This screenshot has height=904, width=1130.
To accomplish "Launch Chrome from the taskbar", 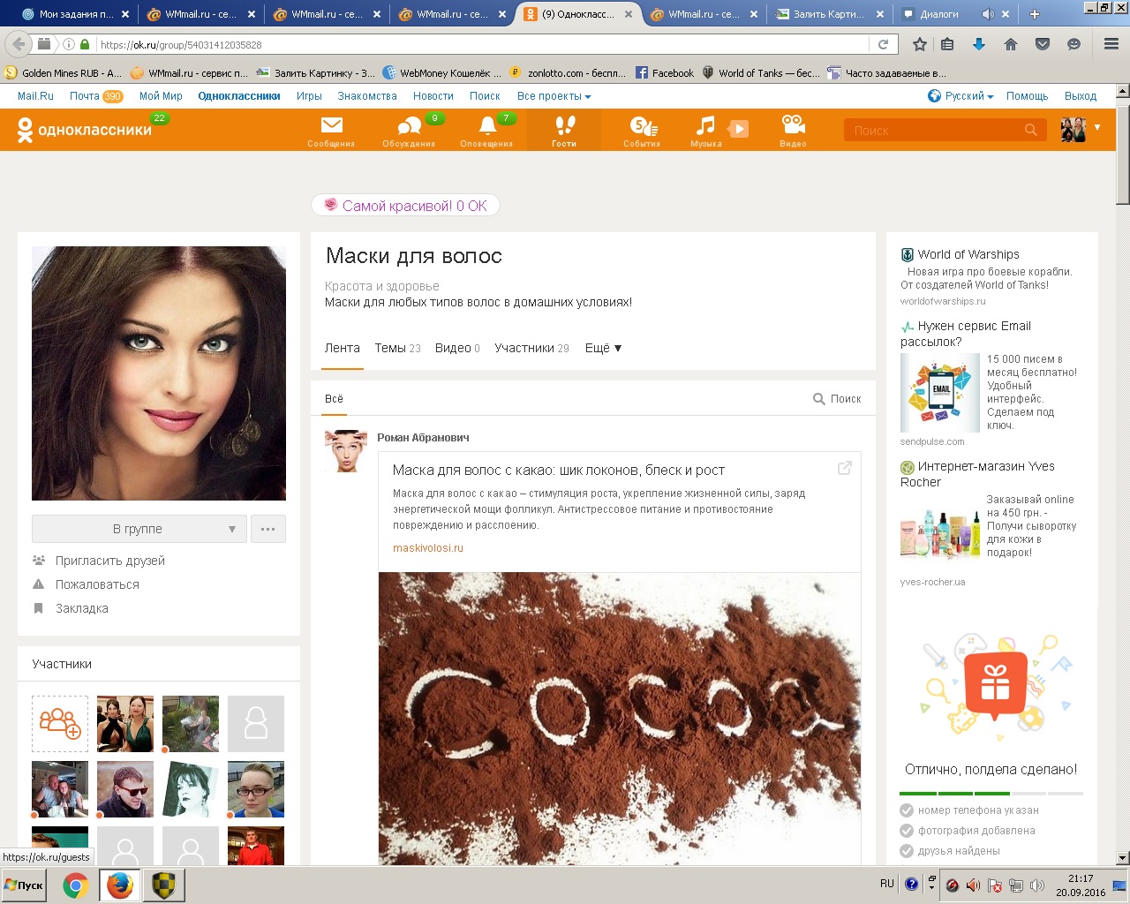I will coord(76,885).
